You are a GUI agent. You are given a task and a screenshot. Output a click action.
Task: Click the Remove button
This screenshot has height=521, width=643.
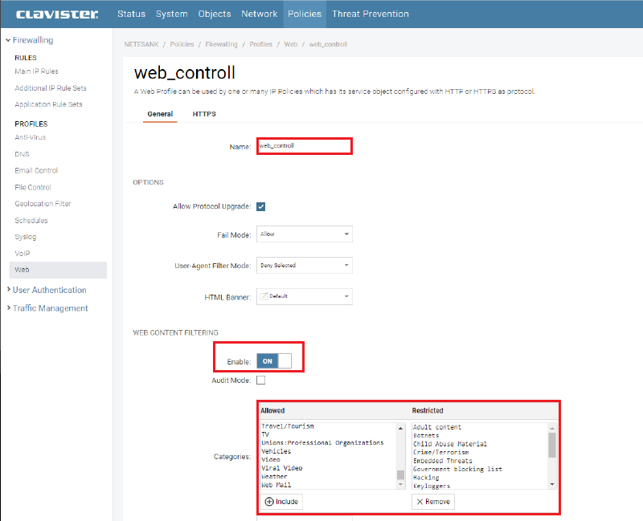click(x=433, y=502)
